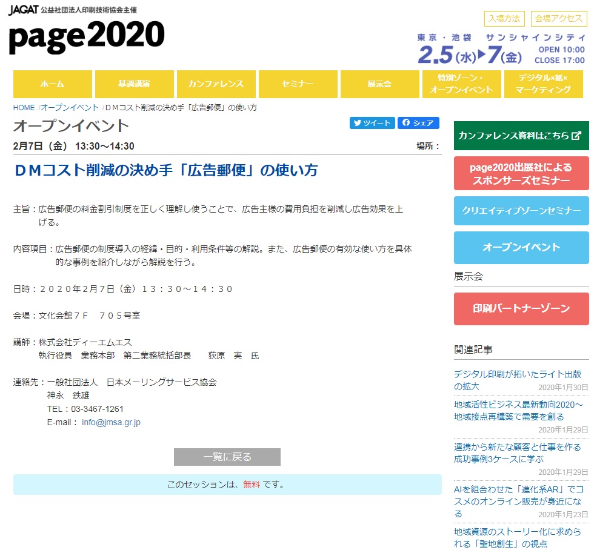Click the lecturer company 株式会社ディーエムエス
The image size is (597, 553).
coord(85,342)
